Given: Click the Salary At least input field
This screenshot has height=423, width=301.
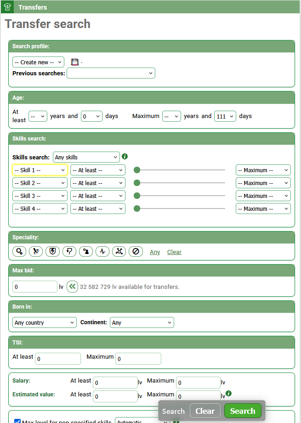Looking at the screenshot, I should click(x=115, y=383).
